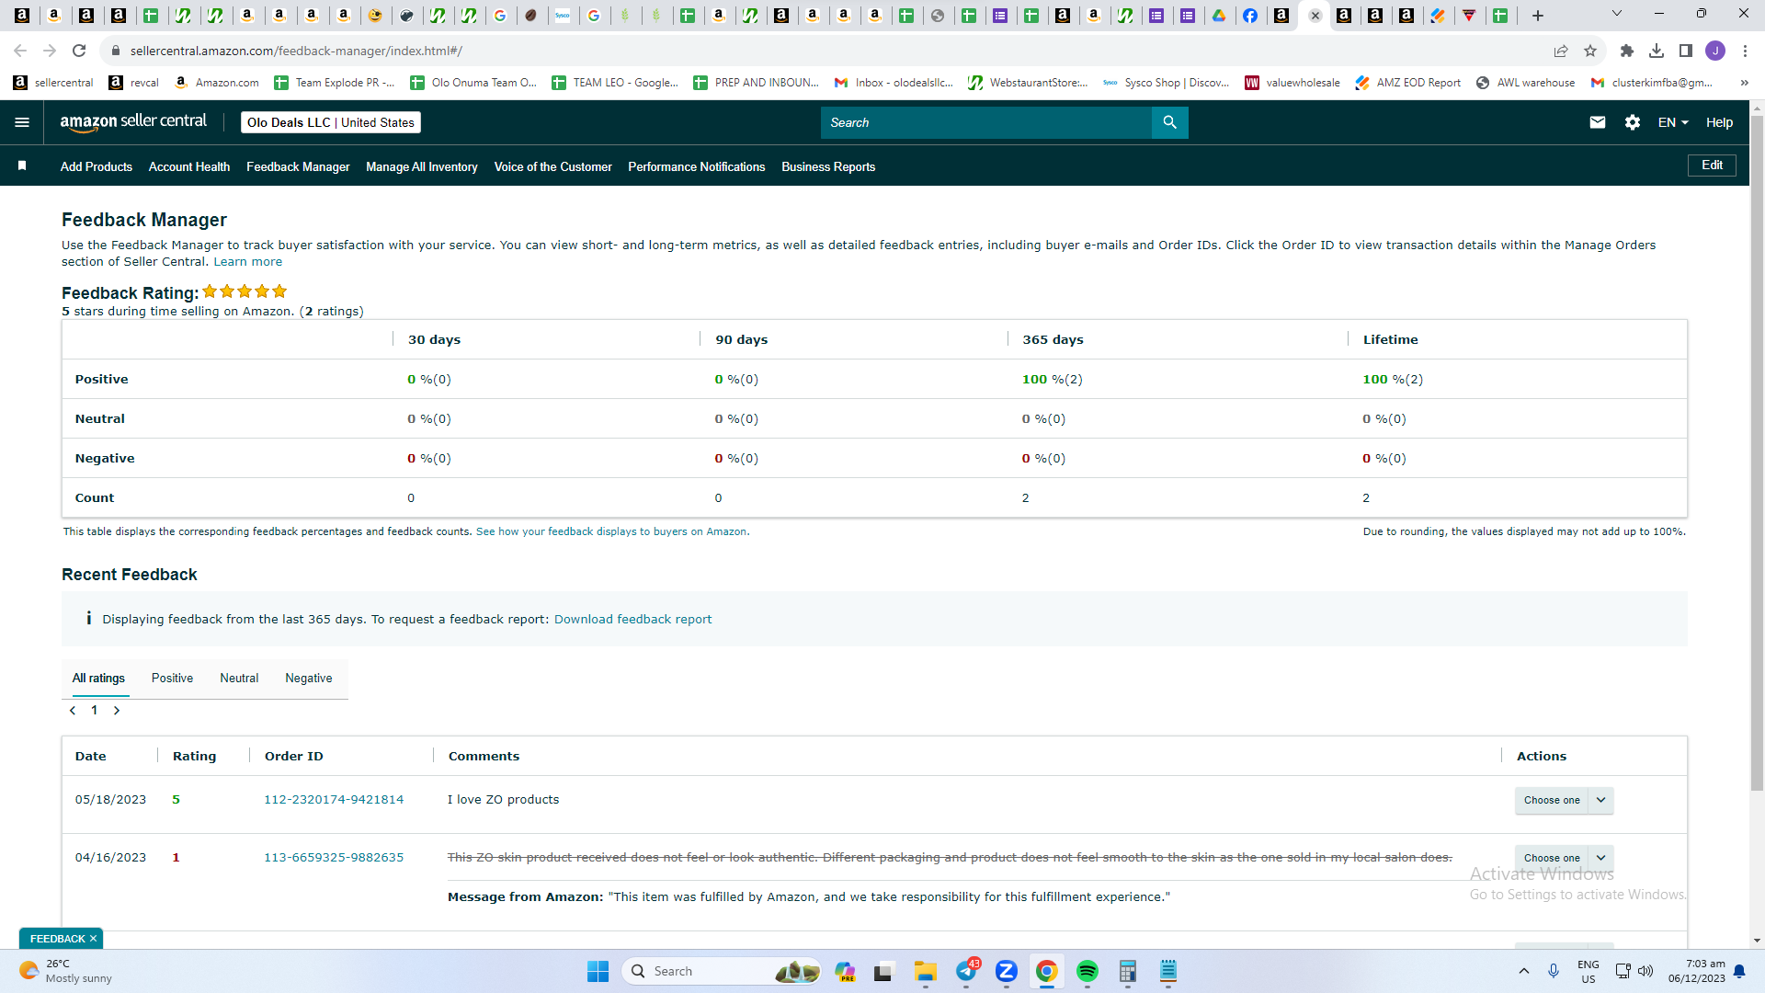
Task: Open the Chrome extensions puzzle icon
Action: pyautogui.click(x=1627, y=51)
